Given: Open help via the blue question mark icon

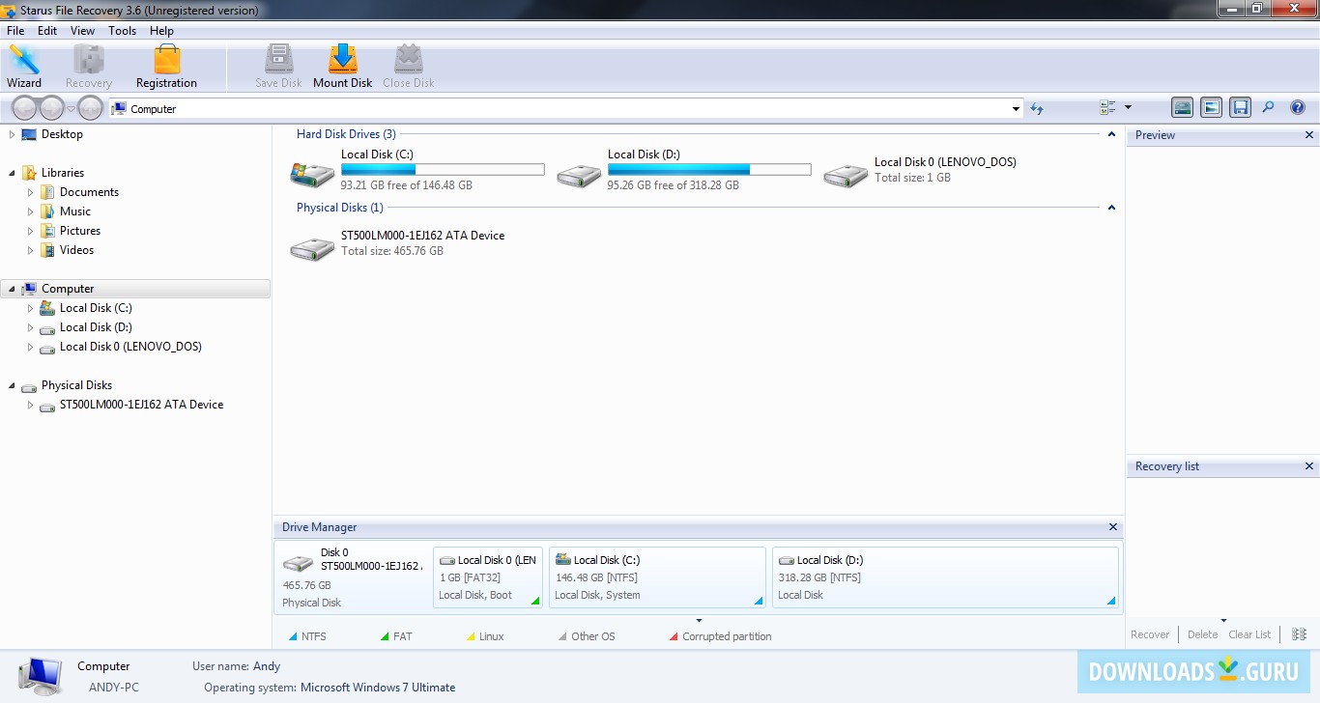Looking at the screenshot, I should [1298, 108].
